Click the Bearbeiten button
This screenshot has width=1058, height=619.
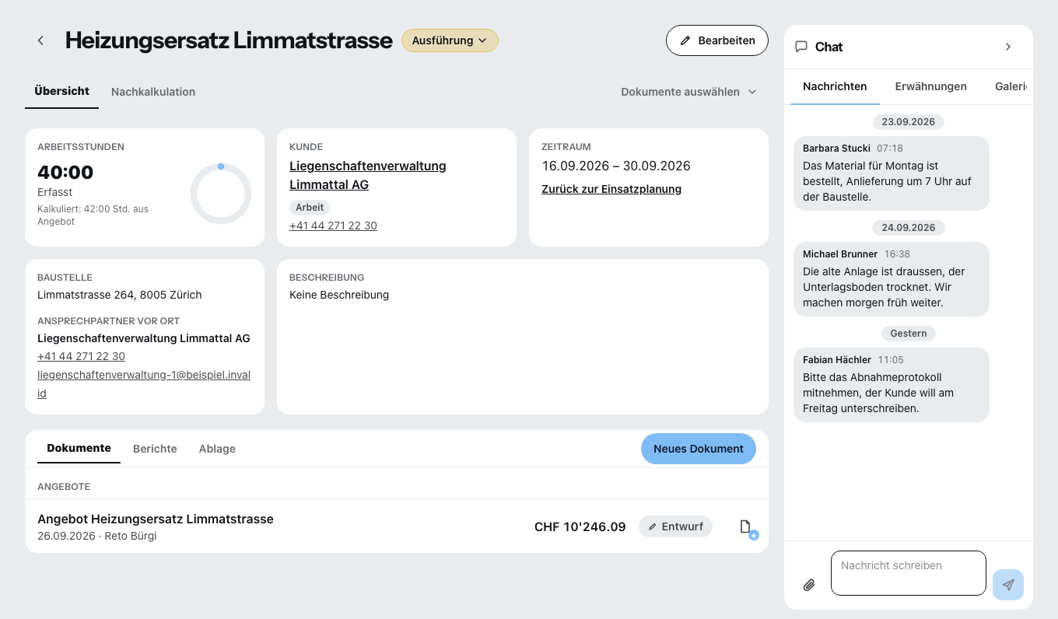pos(717,40)
